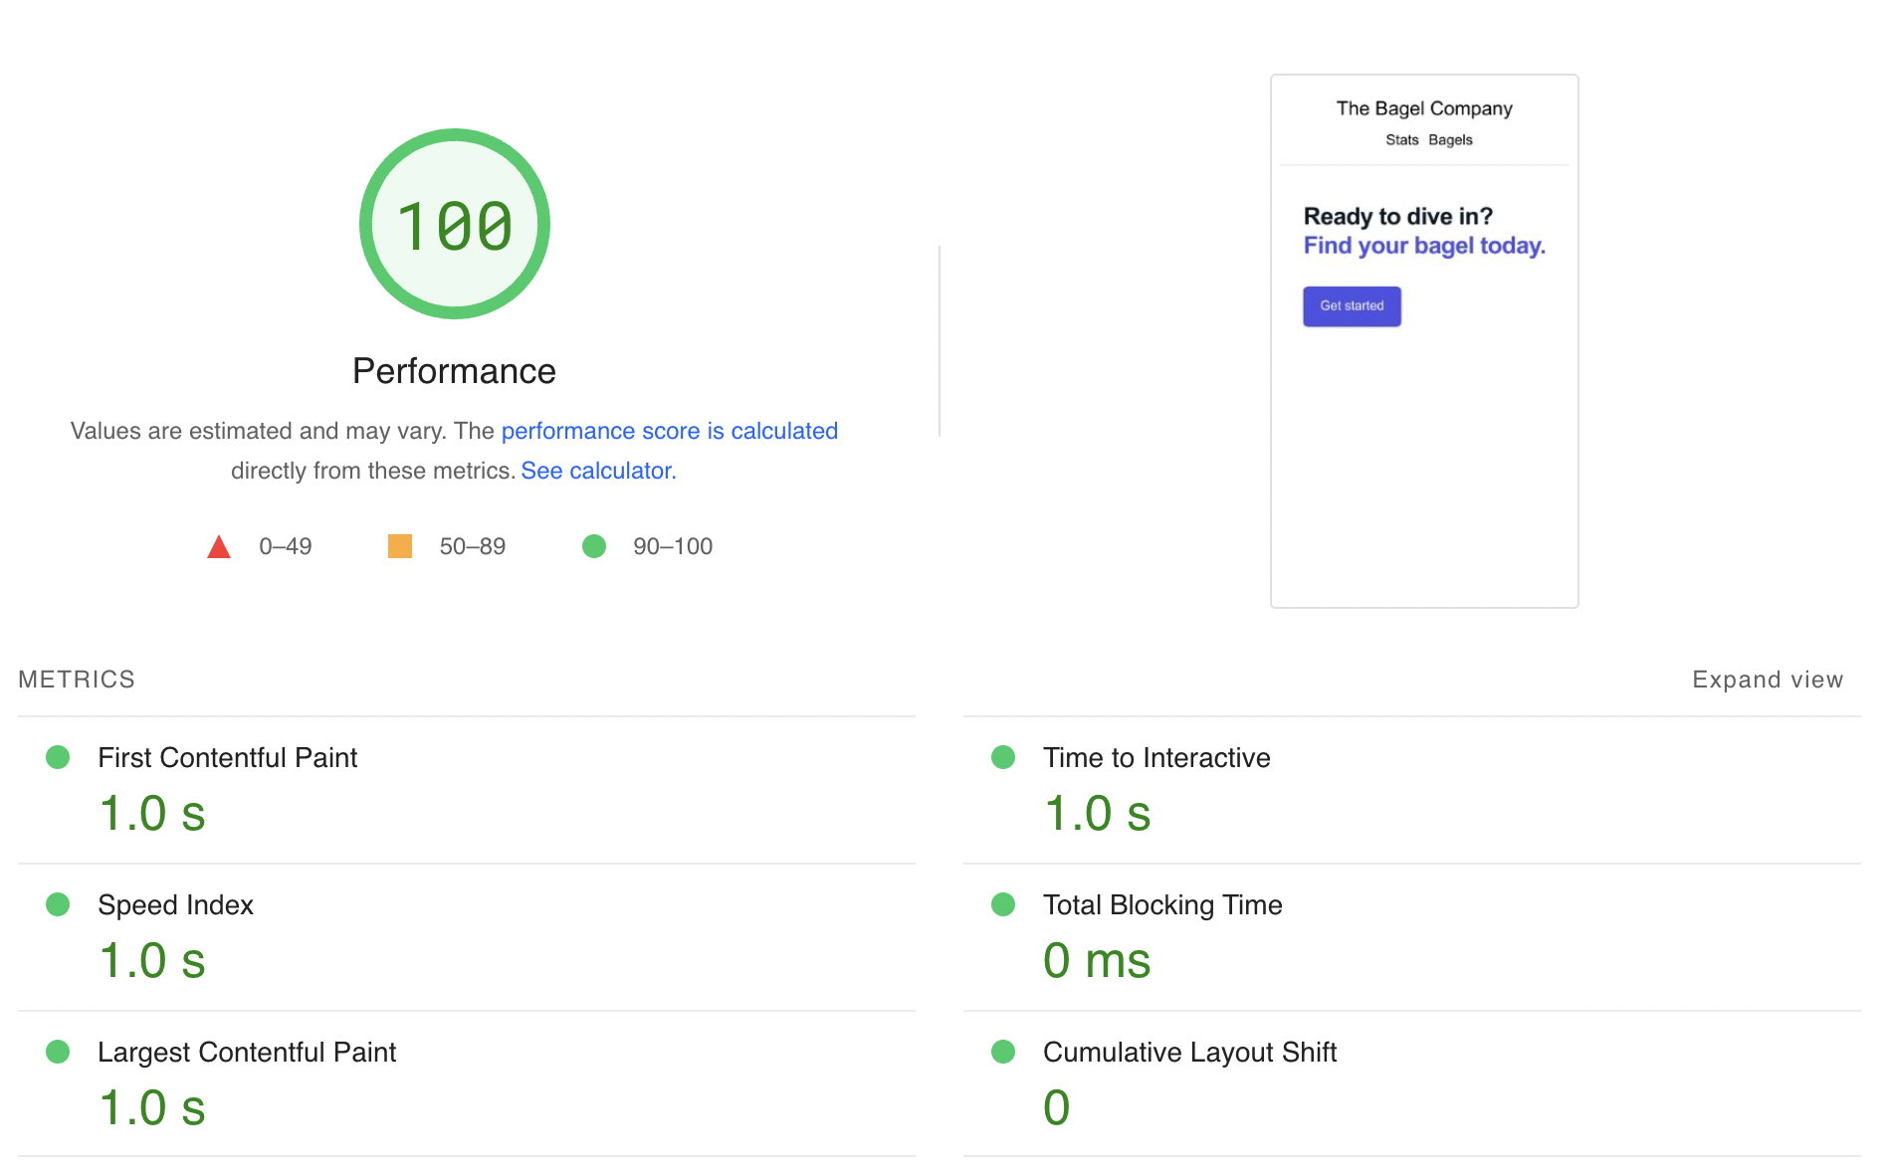
Task: Click the Cumulative Layout Shift status dot
Action: point(1003,1052)
